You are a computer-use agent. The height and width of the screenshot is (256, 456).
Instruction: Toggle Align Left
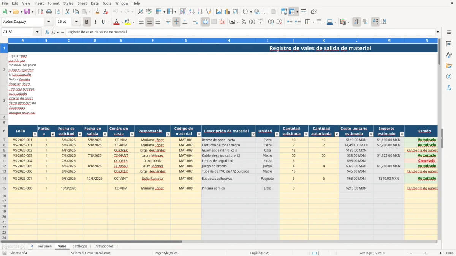click(x=141, y=22)
